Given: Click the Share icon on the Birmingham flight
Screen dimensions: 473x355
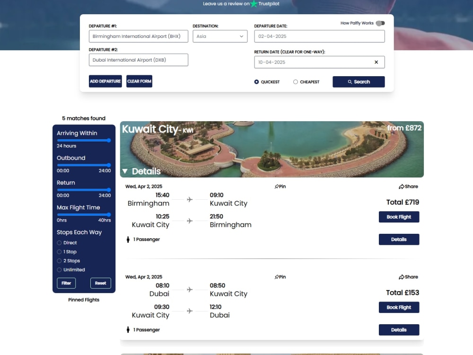Looking at the screenshot, I should coord(402,186).
